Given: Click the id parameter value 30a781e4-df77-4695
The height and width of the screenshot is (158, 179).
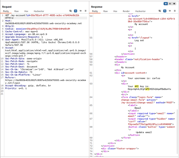Looking at the screenshot, I should point(55,15).
